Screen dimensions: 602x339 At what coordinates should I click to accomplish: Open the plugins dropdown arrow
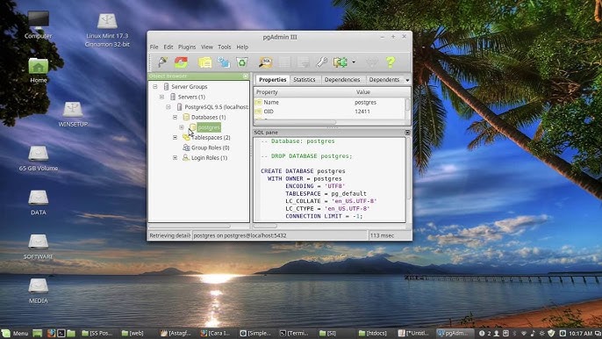coord(354,62)
